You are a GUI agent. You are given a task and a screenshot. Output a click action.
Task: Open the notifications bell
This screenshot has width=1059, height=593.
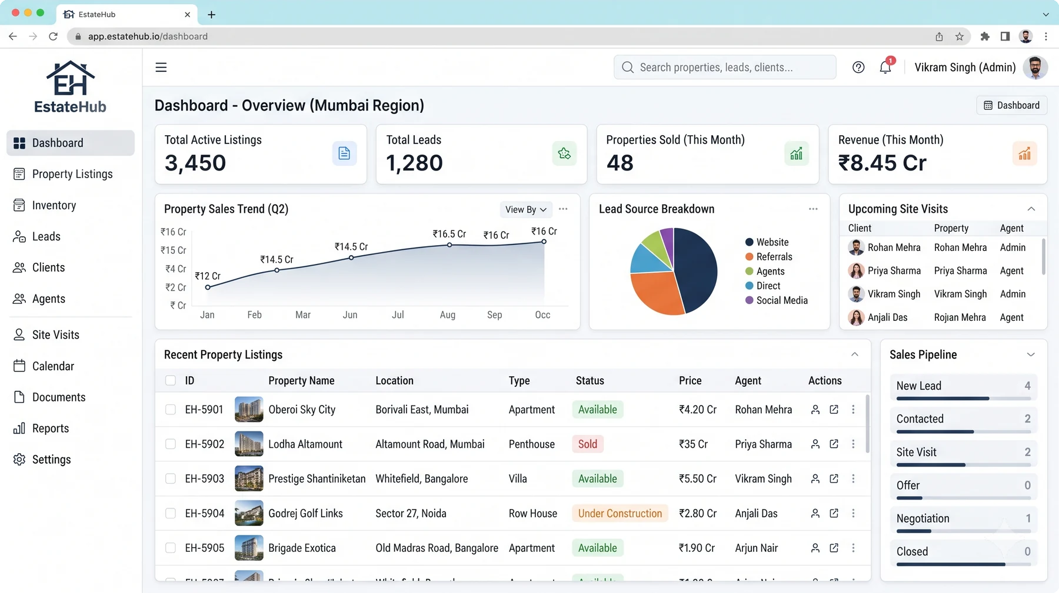pyautogui.click(x=885, y=67)
